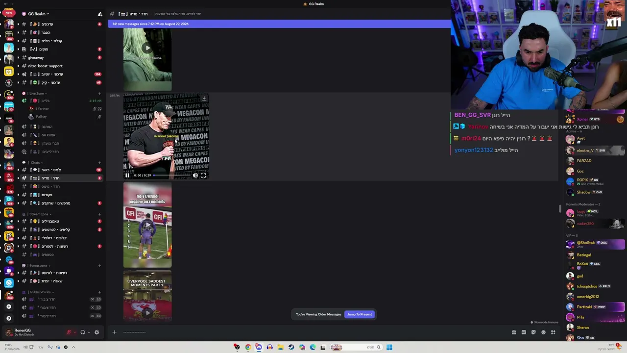
Task: Open microphone input options arrow
Action: coord(75,332)
